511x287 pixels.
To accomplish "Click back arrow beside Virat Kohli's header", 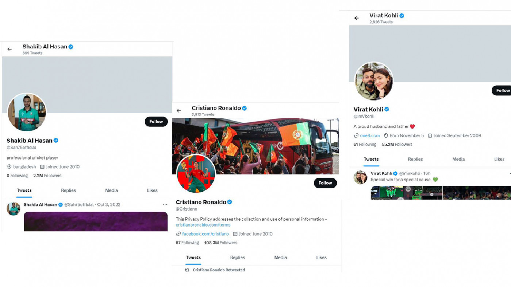I will click(x=357, y=18).
